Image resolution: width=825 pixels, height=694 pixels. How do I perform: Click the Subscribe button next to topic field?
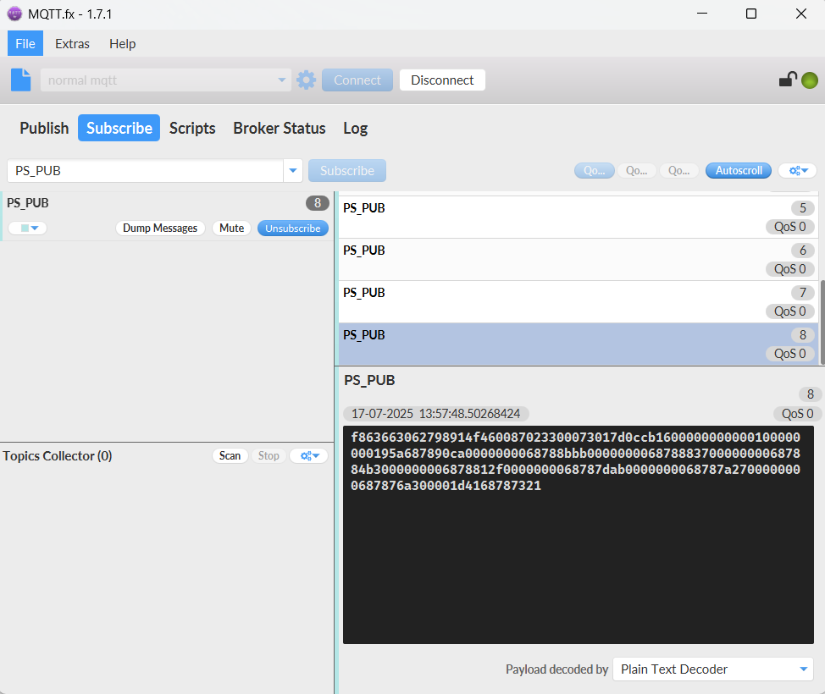pyautogui.click(x=347, y=170)
